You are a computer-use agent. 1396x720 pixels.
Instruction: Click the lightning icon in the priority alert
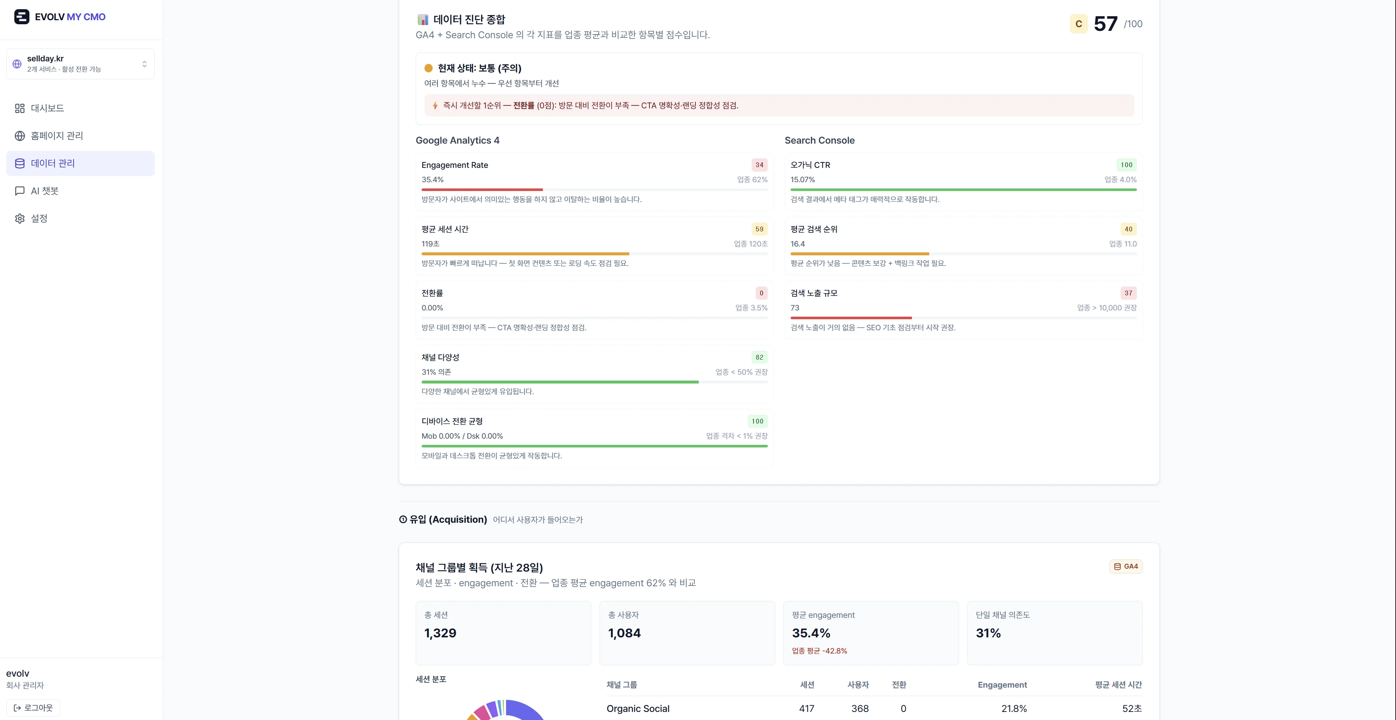(435, 106)
